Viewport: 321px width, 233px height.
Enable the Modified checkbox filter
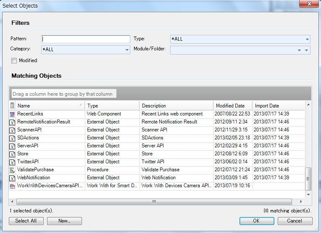click(x=14, y=61)
